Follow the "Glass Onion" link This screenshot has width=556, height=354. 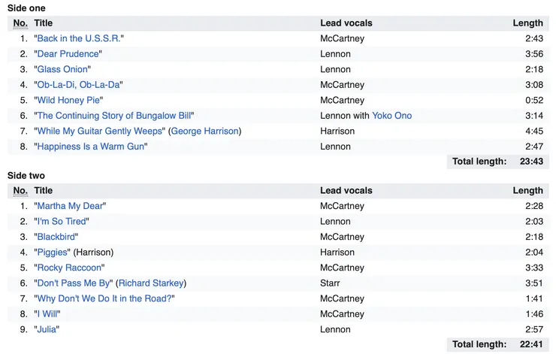click(x=62, y=69)
